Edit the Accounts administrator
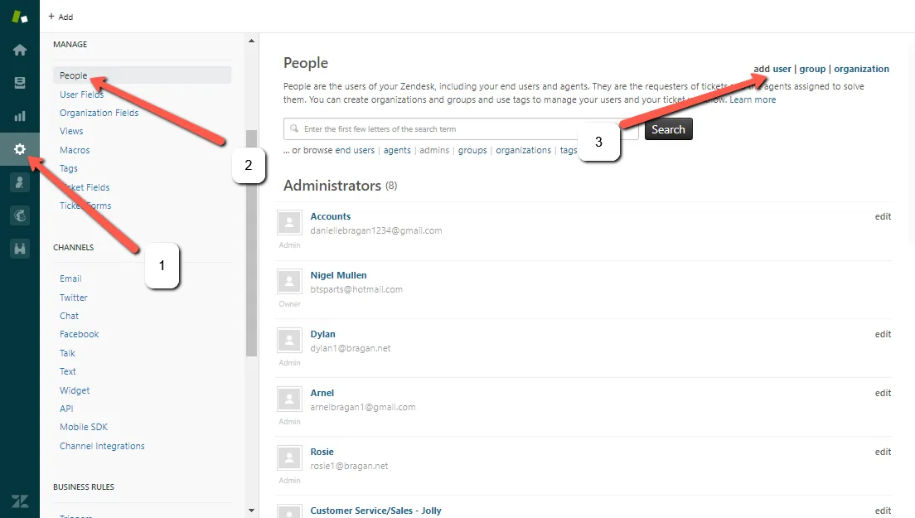The image size is (915, 518). (x=883, y=216)
